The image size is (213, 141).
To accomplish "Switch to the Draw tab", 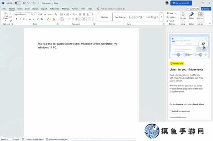I will point(27,9).
